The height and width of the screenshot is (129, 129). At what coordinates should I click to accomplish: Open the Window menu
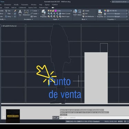click(x=34, y=5)
